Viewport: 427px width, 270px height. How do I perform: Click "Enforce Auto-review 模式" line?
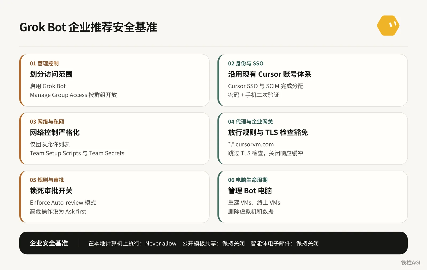click(63, 203)
